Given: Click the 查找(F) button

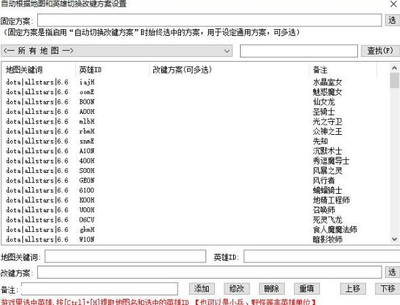Looking at the screenshot, I should coord(380,51).
